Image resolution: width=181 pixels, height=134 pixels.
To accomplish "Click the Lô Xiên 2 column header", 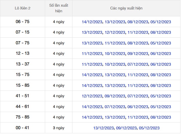I will 22,8.
